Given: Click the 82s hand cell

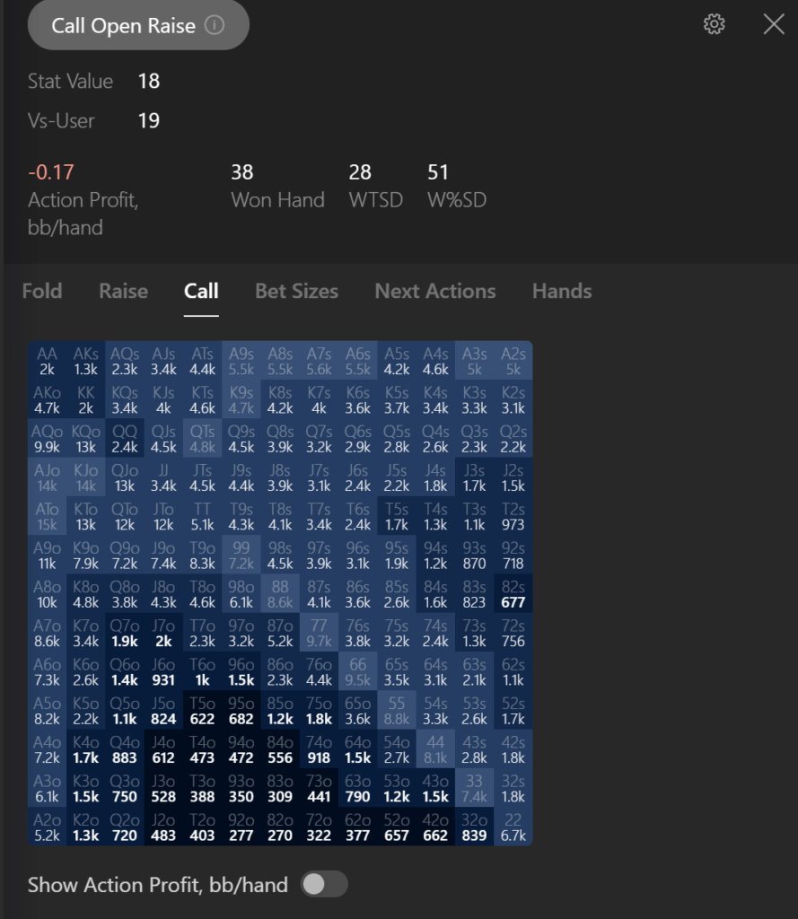Looking at the screenshot, I should 513,594.
